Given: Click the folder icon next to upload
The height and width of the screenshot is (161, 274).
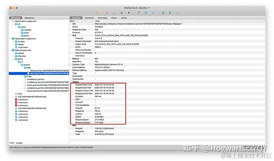Looking at the screenshot, I should [16, 53].
